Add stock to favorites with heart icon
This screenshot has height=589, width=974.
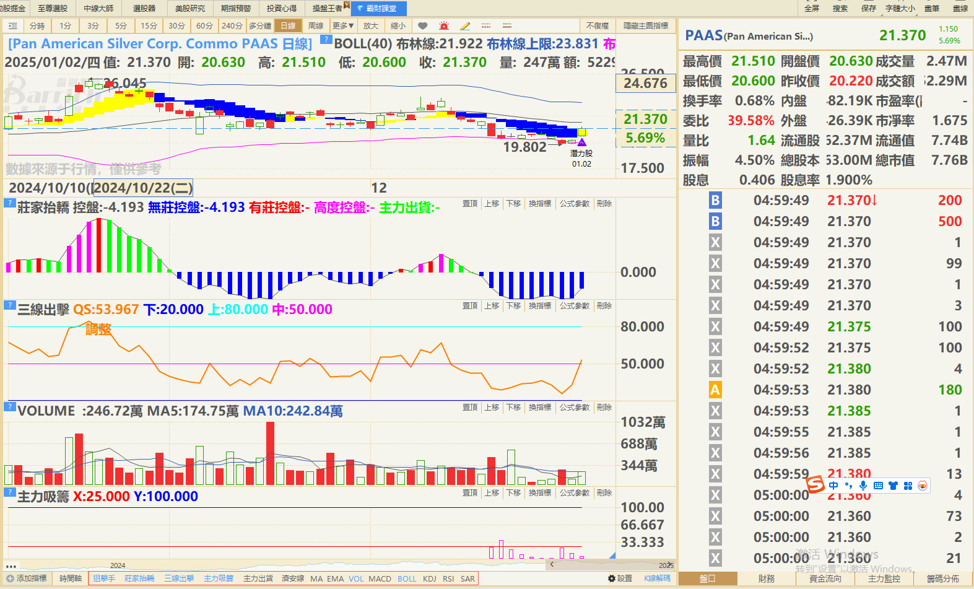pos(423,25)
